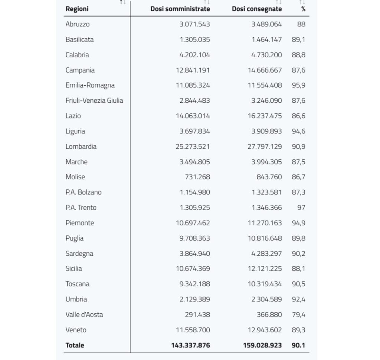Select the % column header
The width and height of the screenshot is (380, 360).
pos(303,9)
